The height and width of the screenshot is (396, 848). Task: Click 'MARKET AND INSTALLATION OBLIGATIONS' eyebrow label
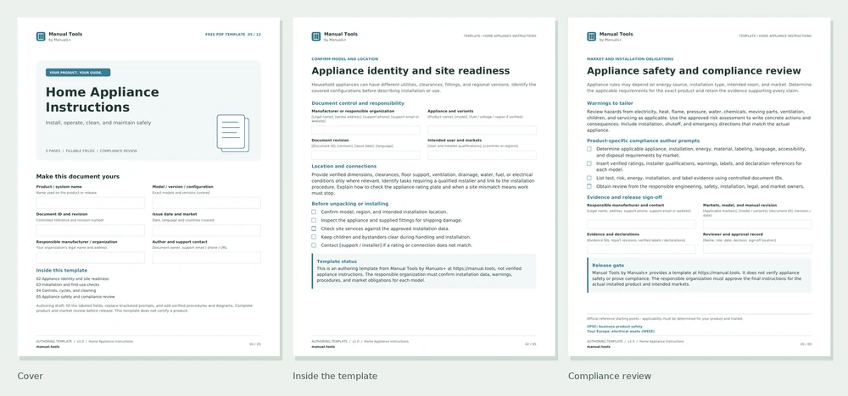(x=630, y=58)
